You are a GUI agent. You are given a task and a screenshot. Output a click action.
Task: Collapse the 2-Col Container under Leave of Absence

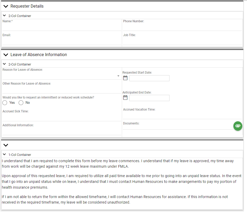[x=4, y=64]
